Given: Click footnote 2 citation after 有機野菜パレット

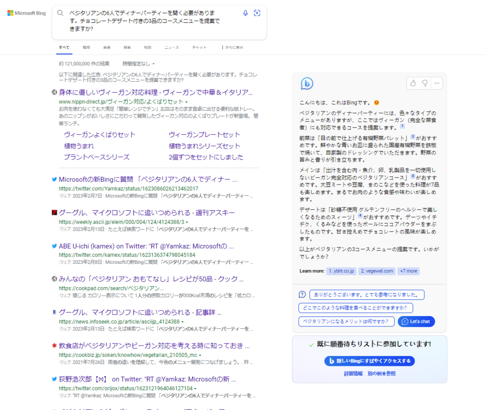Looking at the screenshot, I should 413,136.
